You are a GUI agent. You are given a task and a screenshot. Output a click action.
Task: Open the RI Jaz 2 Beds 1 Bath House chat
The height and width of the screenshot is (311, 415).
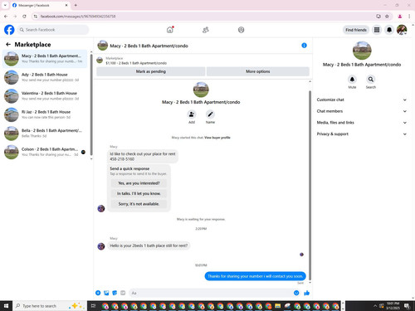[x=45, y=114]
